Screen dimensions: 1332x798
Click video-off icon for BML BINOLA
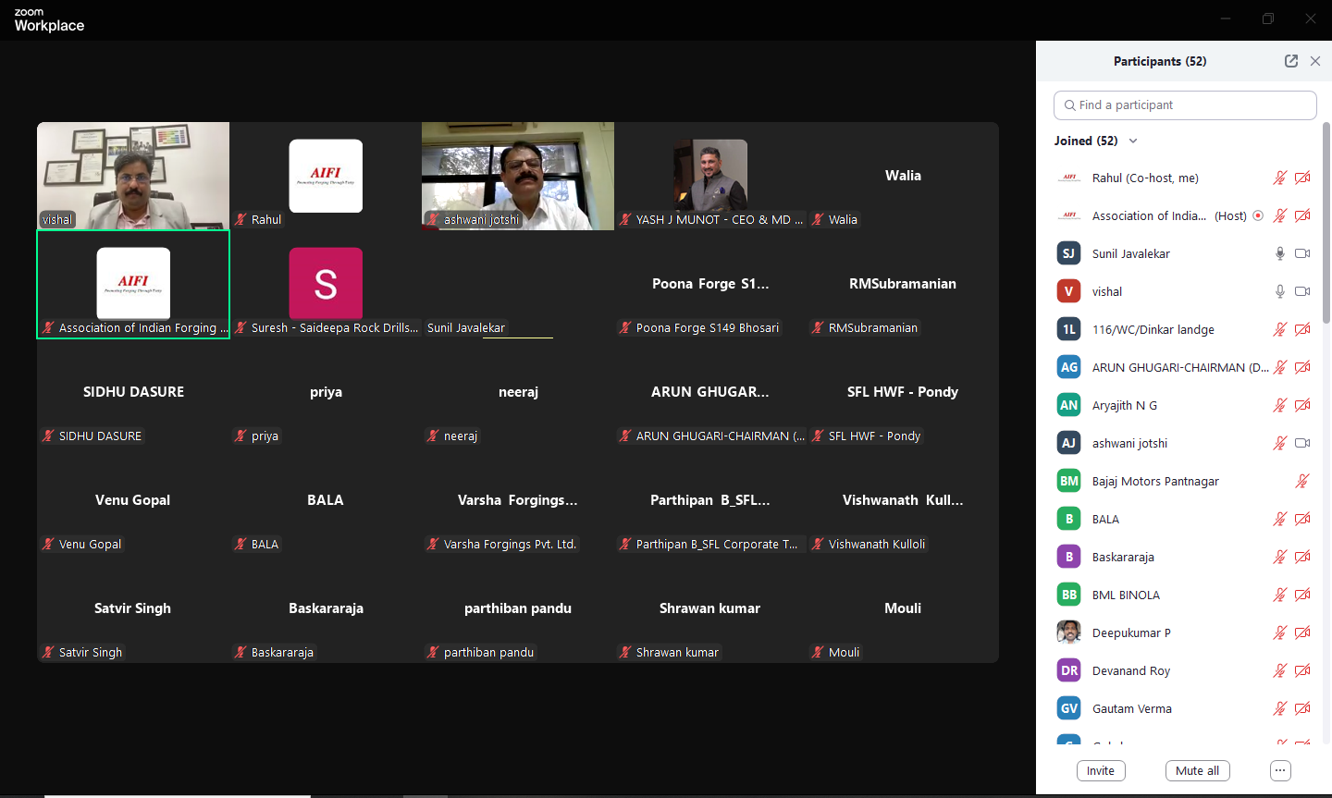pyautogui.click(x=1302, y=595)
